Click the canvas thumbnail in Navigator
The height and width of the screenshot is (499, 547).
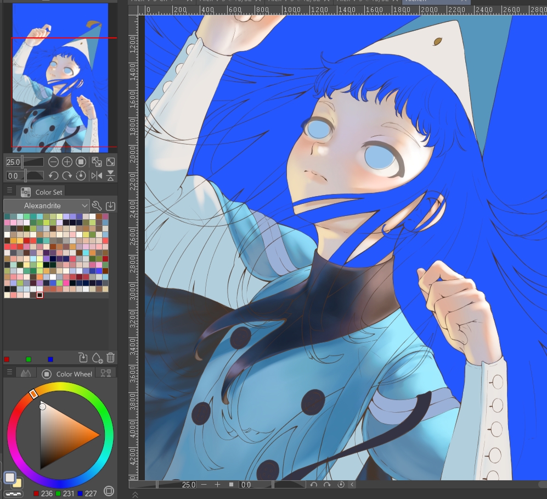[60, 77]
